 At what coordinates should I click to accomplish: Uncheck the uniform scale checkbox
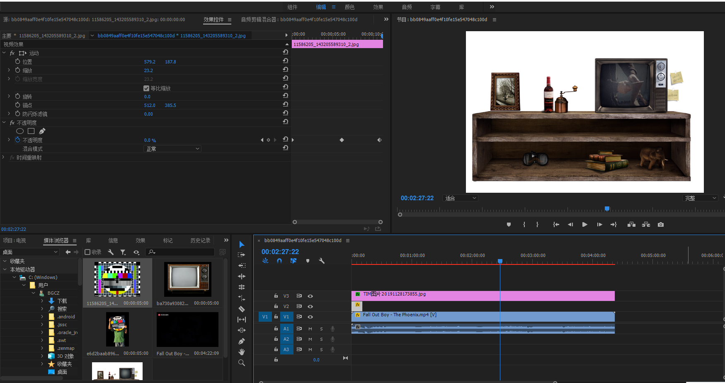click(146, 88)
